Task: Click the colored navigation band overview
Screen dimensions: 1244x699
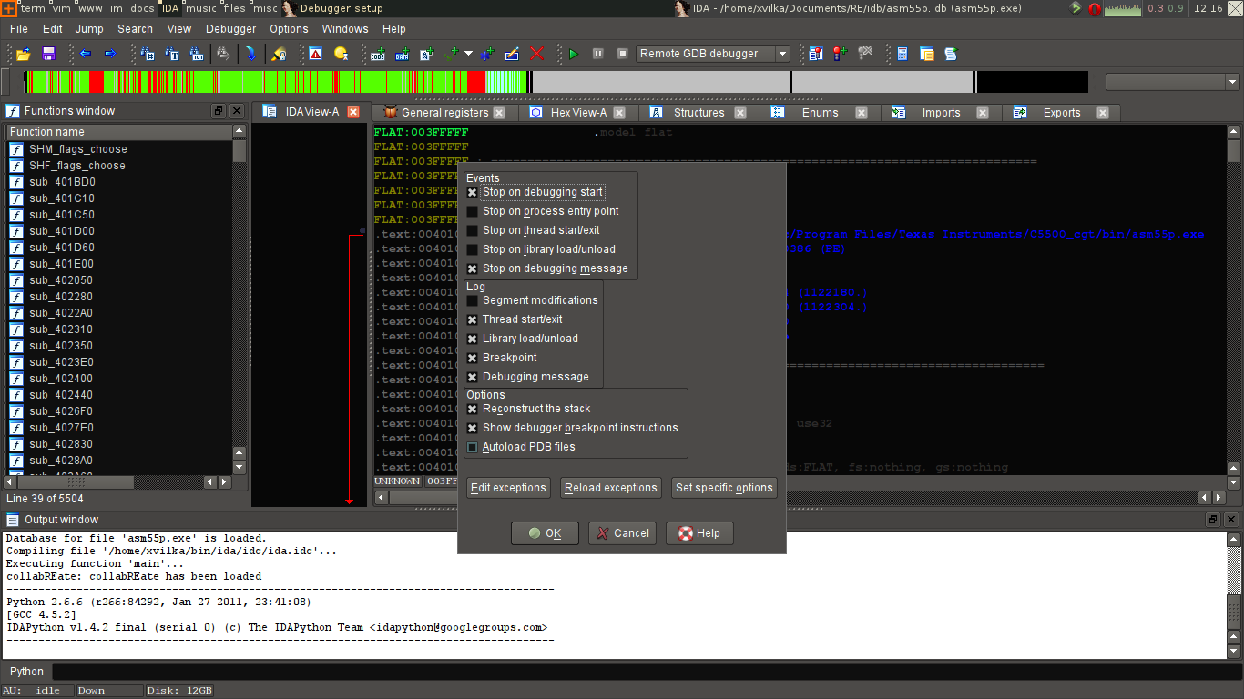Action: point(556,82)
